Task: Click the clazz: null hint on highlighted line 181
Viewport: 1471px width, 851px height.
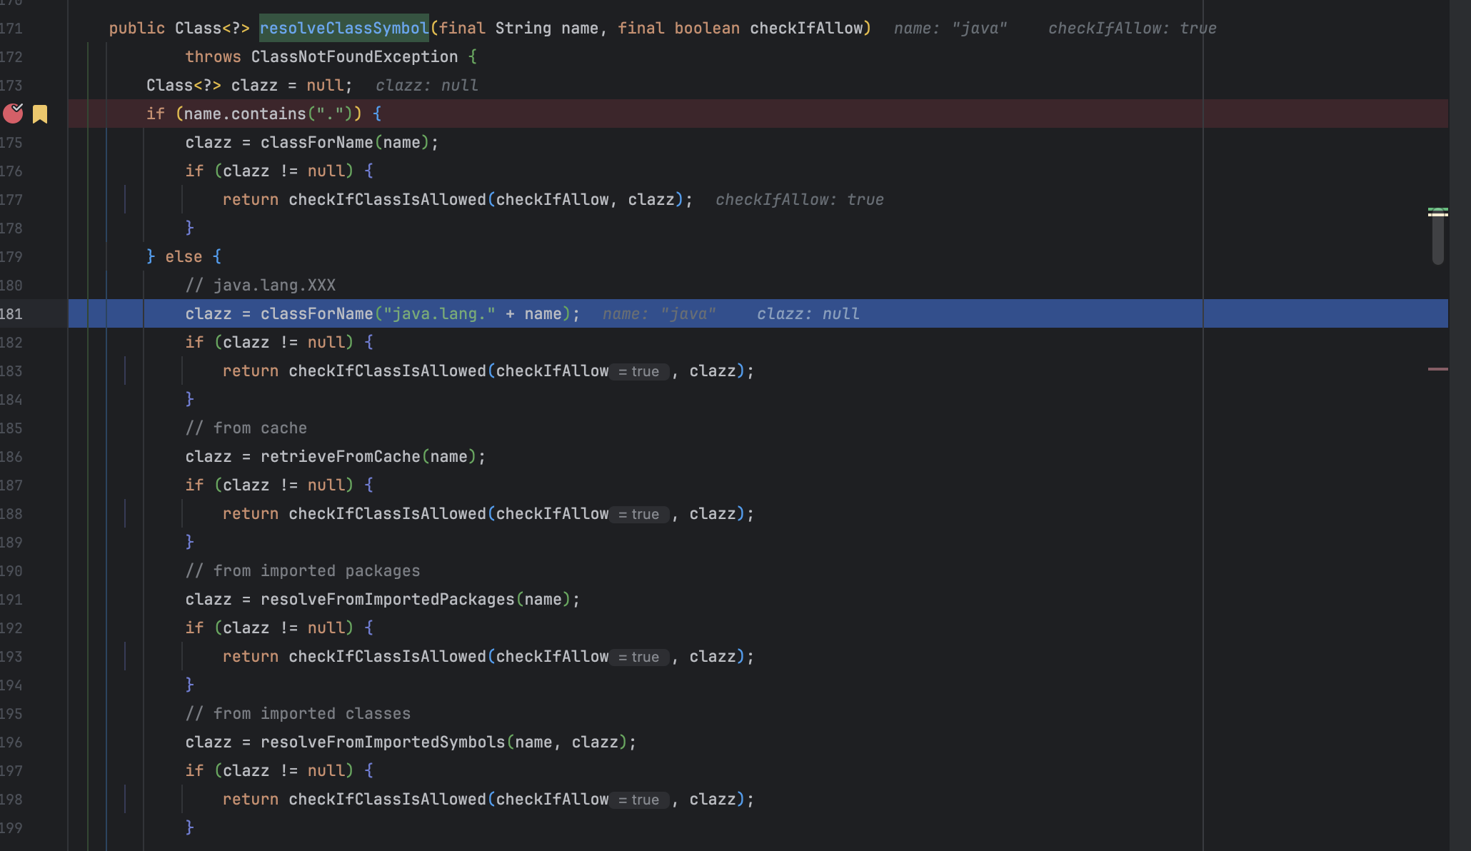Action: 808,314
